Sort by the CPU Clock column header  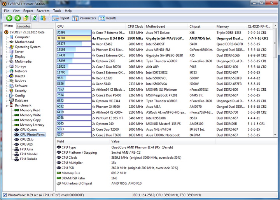pos(135,26)
